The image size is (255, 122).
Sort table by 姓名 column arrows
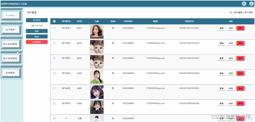[x=81, y=21]
